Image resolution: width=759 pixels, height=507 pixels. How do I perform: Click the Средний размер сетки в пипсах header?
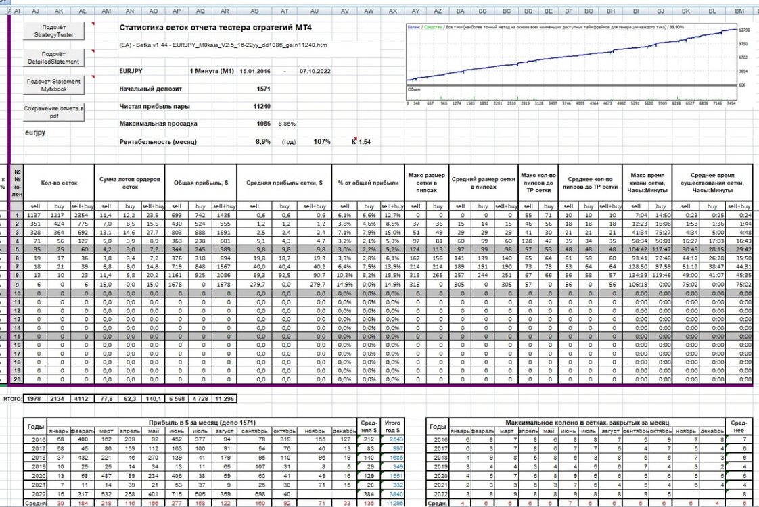pos(484,183)
